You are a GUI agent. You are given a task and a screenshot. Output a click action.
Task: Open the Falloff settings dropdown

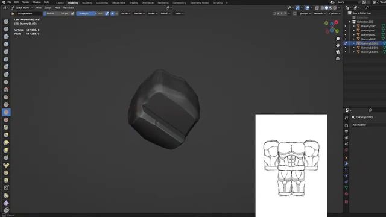[165, 13]
